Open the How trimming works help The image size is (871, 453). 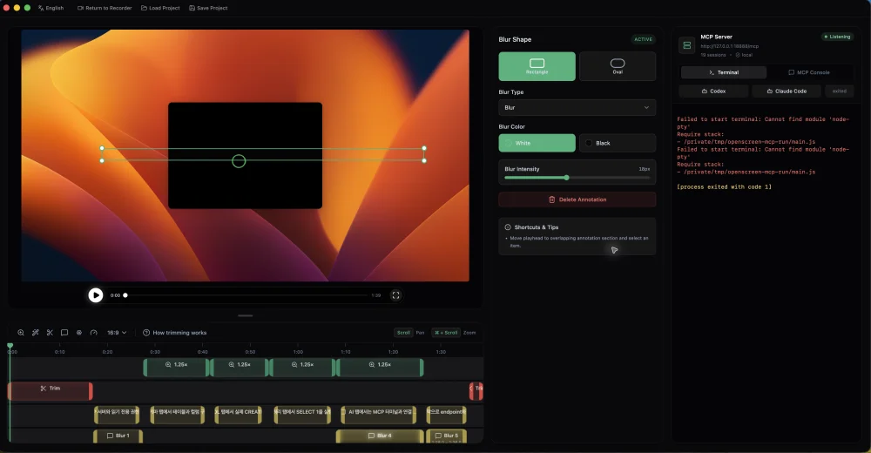[174, 333]
